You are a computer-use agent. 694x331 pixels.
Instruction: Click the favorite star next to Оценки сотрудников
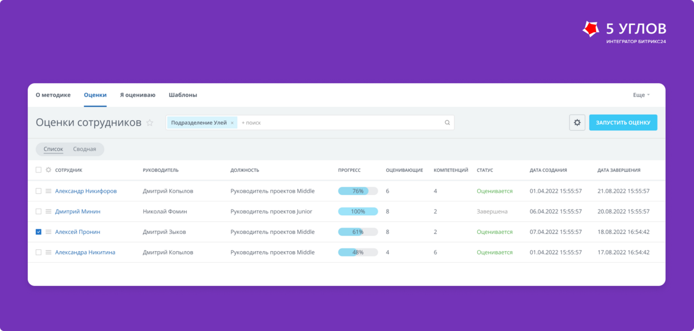coord(150,123)
